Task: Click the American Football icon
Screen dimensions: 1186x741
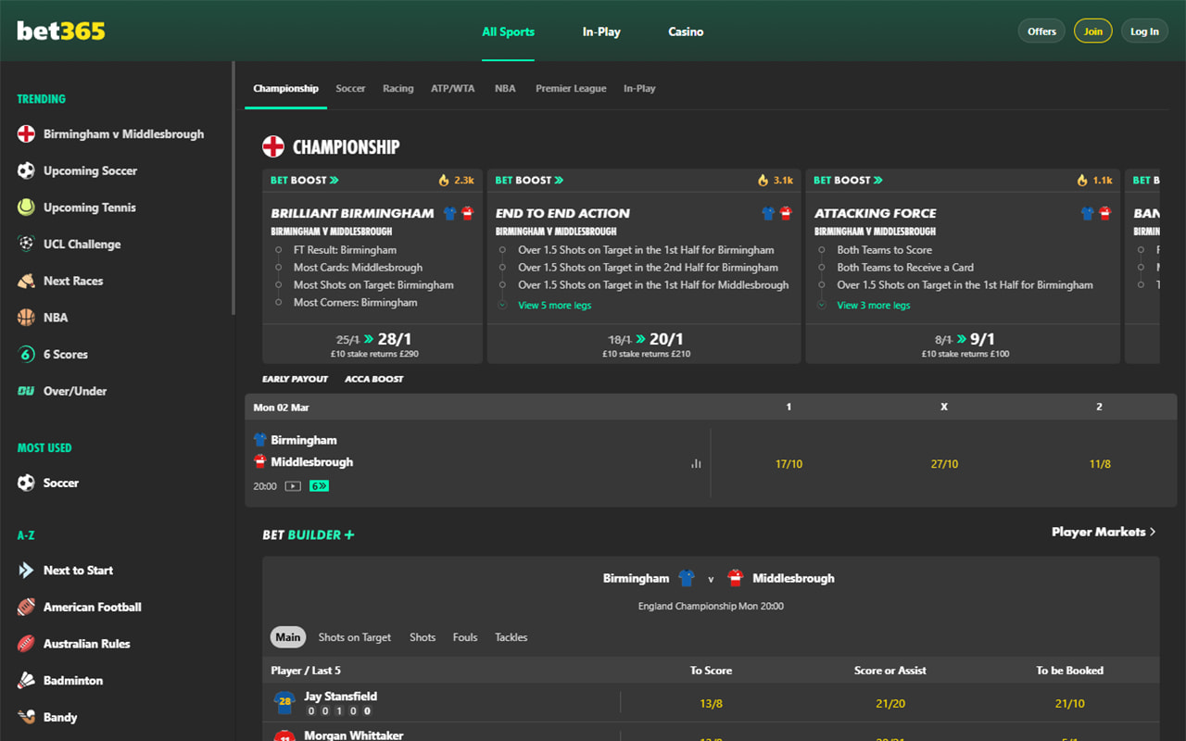Action: (26, 608)
